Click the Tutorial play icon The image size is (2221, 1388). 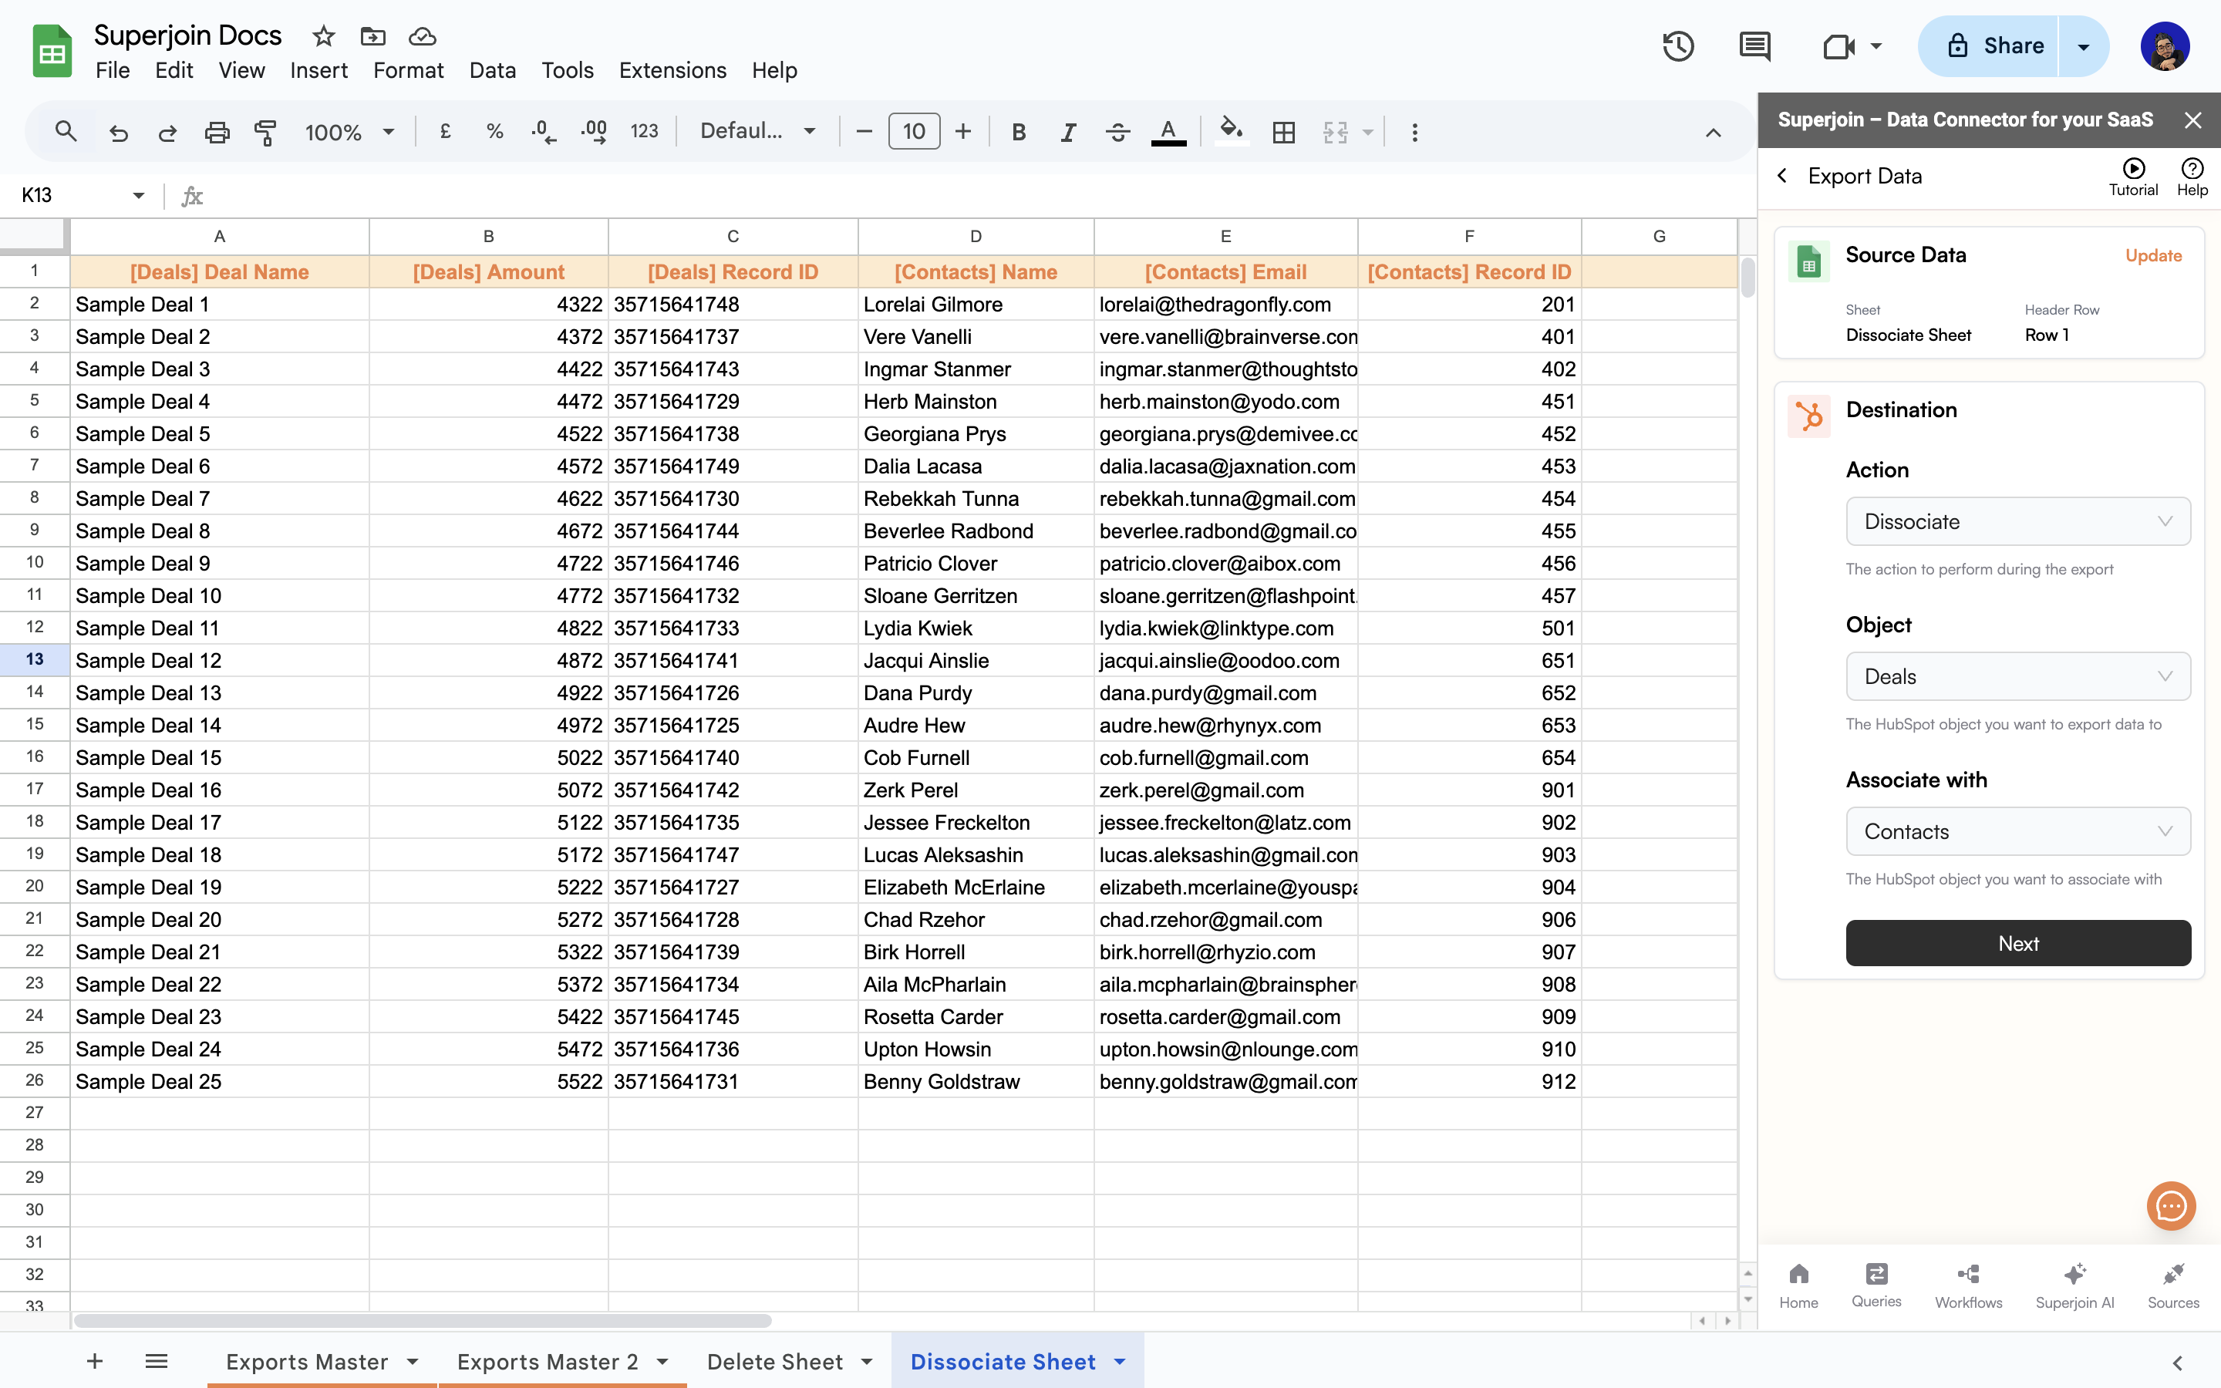point(2133,168)
